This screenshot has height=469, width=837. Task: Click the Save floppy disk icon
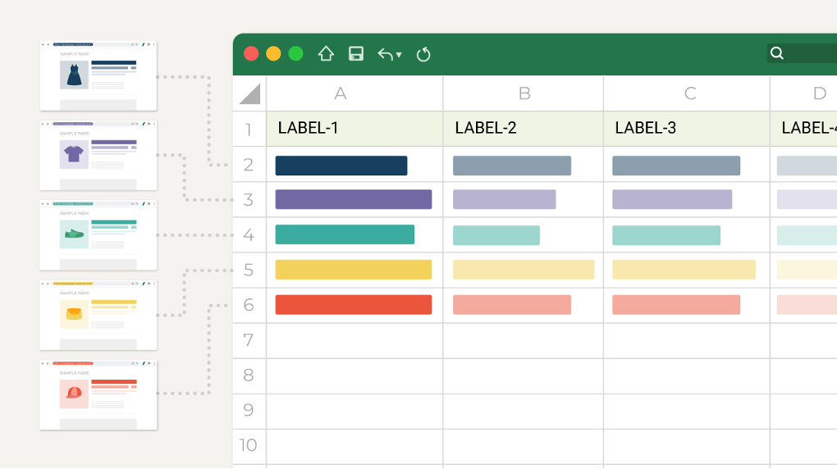356,54
